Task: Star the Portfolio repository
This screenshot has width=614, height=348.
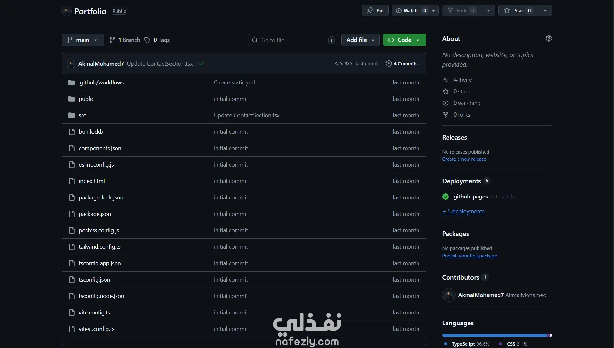Action: 518,11
